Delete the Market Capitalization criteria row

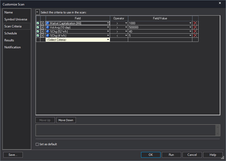(x=195, y=23)
